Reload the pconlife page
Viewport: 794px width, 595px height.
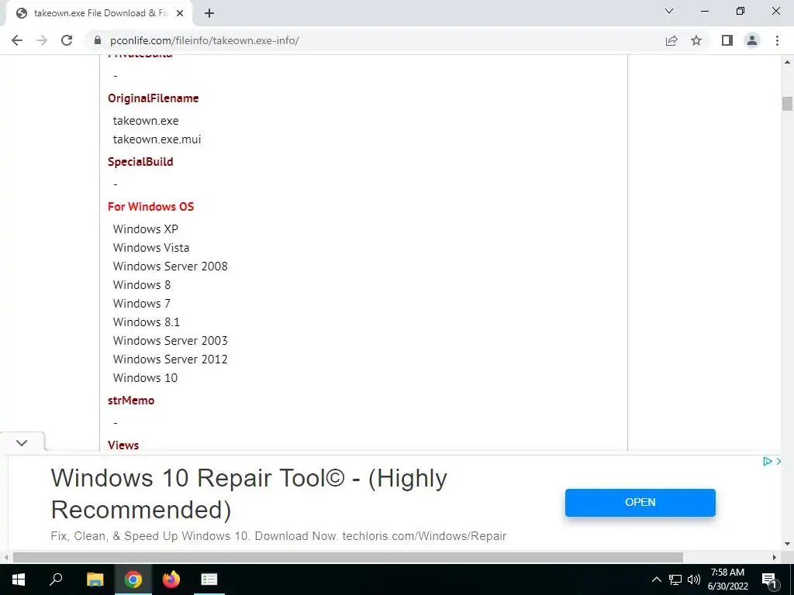tap(67, 40)
